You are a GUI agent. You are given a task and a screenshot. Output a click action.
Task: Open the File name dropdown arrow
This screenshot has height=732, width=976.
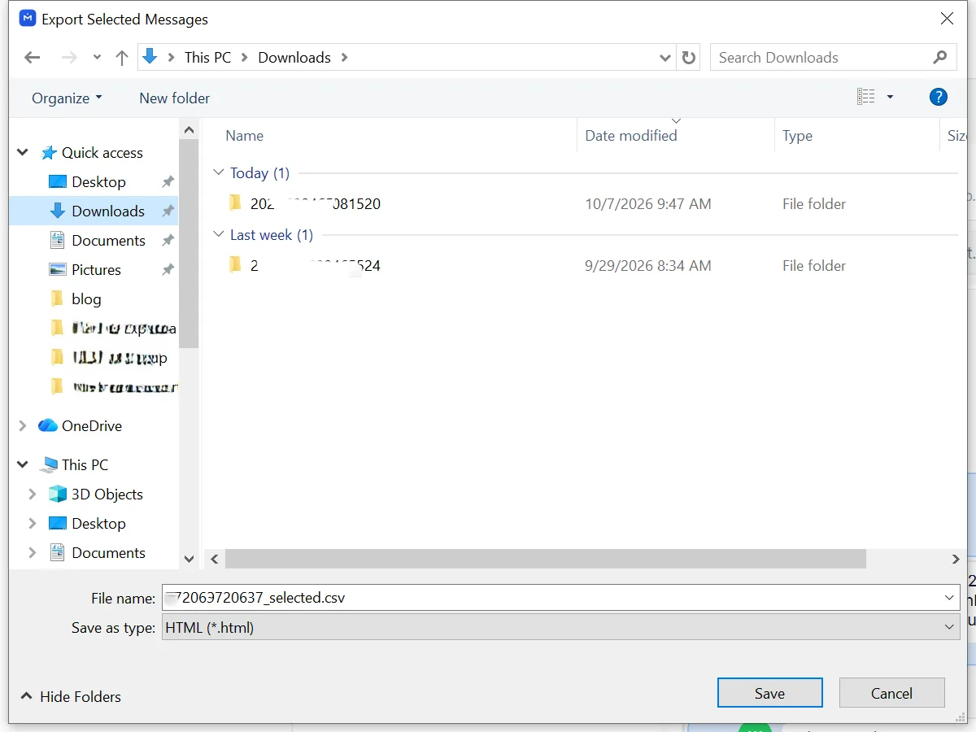(949, 598)
